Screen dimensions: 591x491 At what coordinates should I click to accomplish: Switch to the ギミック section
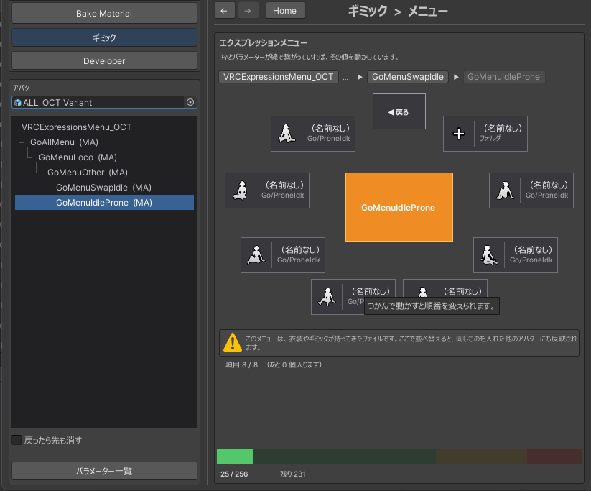coord(104,37)
